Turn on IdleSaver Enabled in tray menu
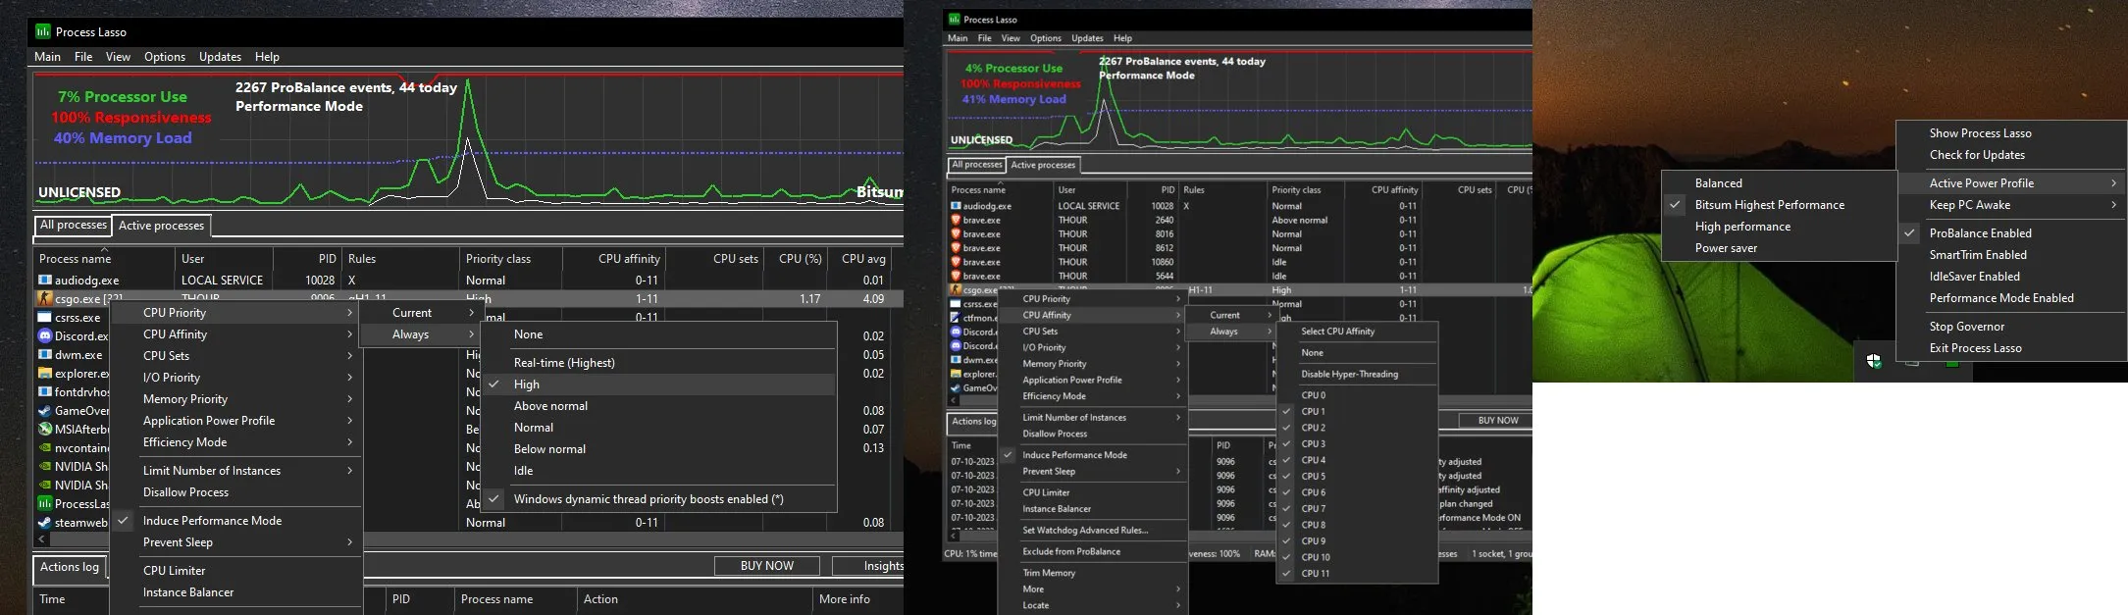 click(2011, 277)
